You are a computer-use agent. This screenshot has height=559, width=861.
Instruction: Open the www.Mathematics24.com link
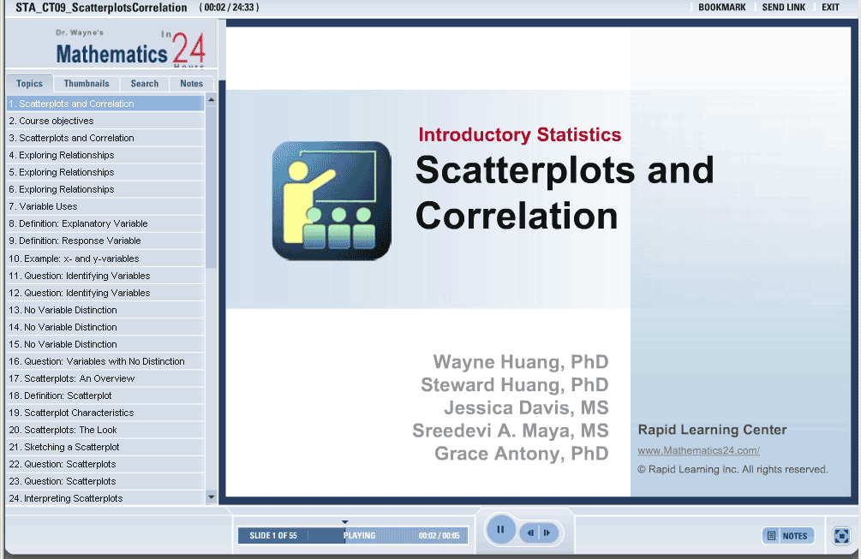[698, 450]
